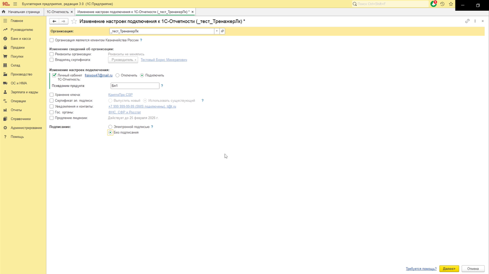Switch to Начальная страница tab

pos(21,12)
